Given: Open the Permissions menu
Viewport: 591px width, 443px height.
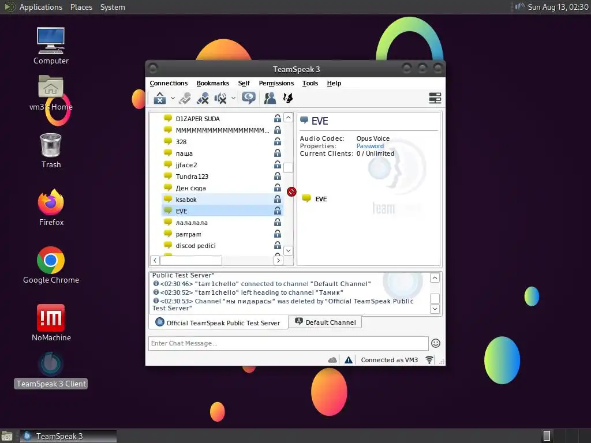Looking at the screenshot, I should 276,83.
